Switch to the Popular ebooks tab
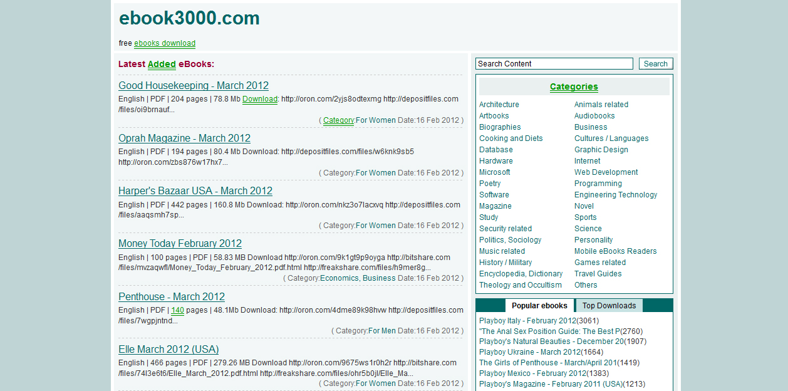This screenshot has height=391, width=788. point(539,305)
